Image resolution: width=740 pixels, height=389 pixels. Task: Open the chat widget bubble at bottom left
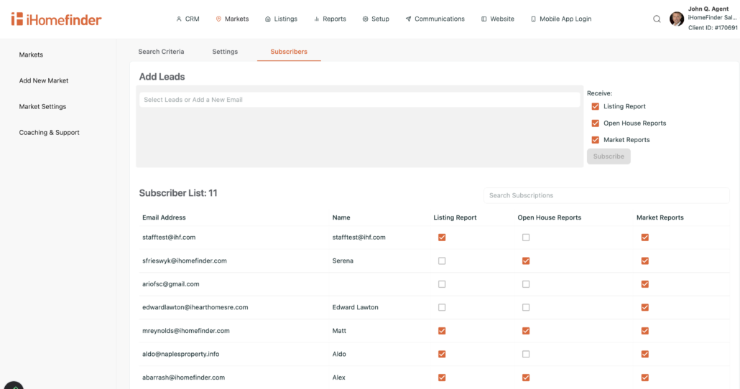[14, 385]
